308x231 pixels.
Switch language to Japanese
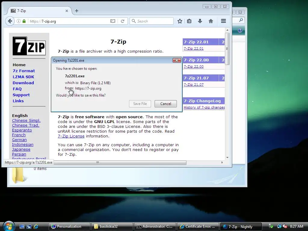tap(21, 149)
